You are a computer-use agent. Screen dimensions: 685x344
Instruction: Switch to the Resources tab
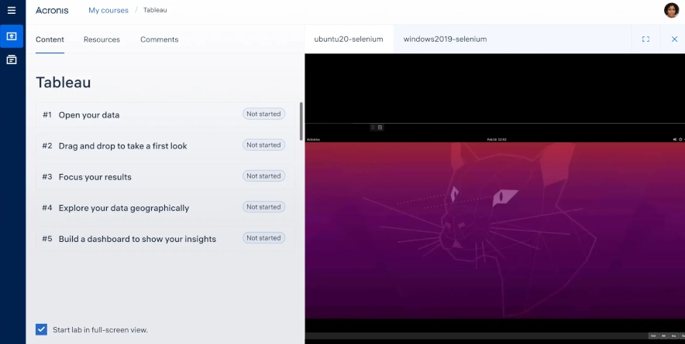[x=102, y=39]
